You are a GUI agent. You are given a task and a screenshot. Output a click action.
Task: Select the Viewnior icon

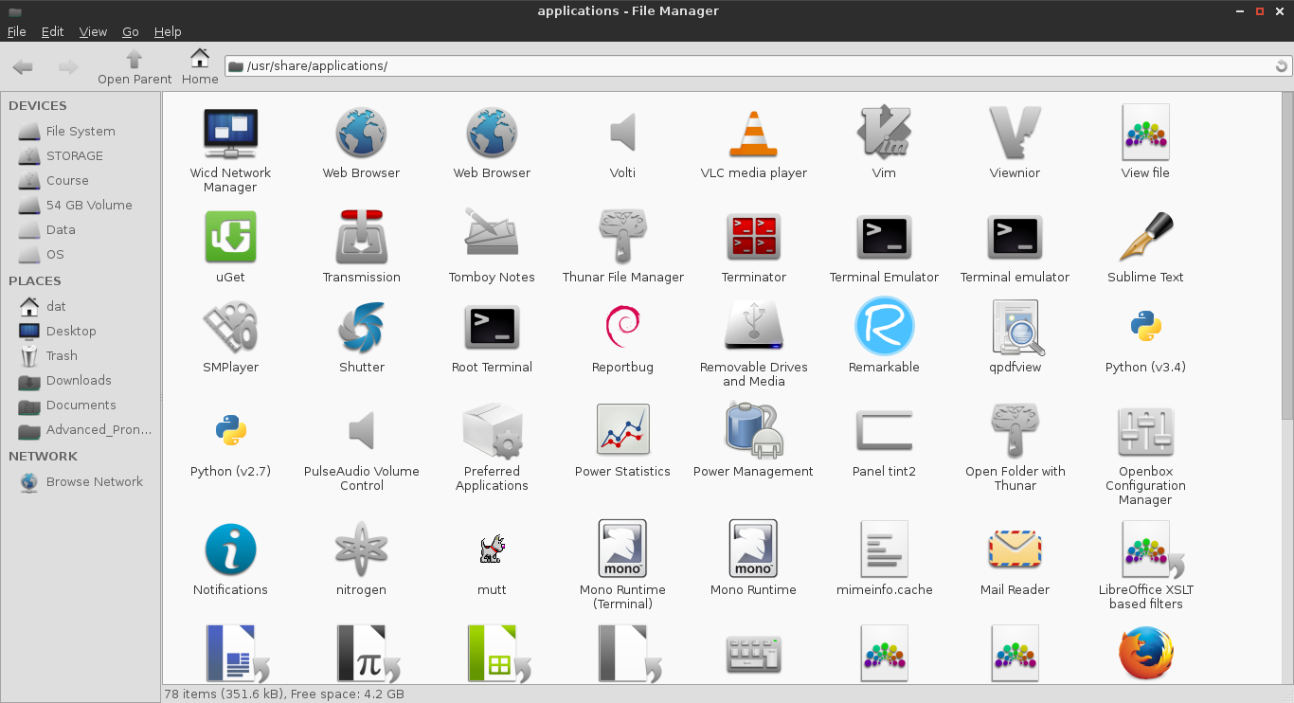coord(1015,133)
